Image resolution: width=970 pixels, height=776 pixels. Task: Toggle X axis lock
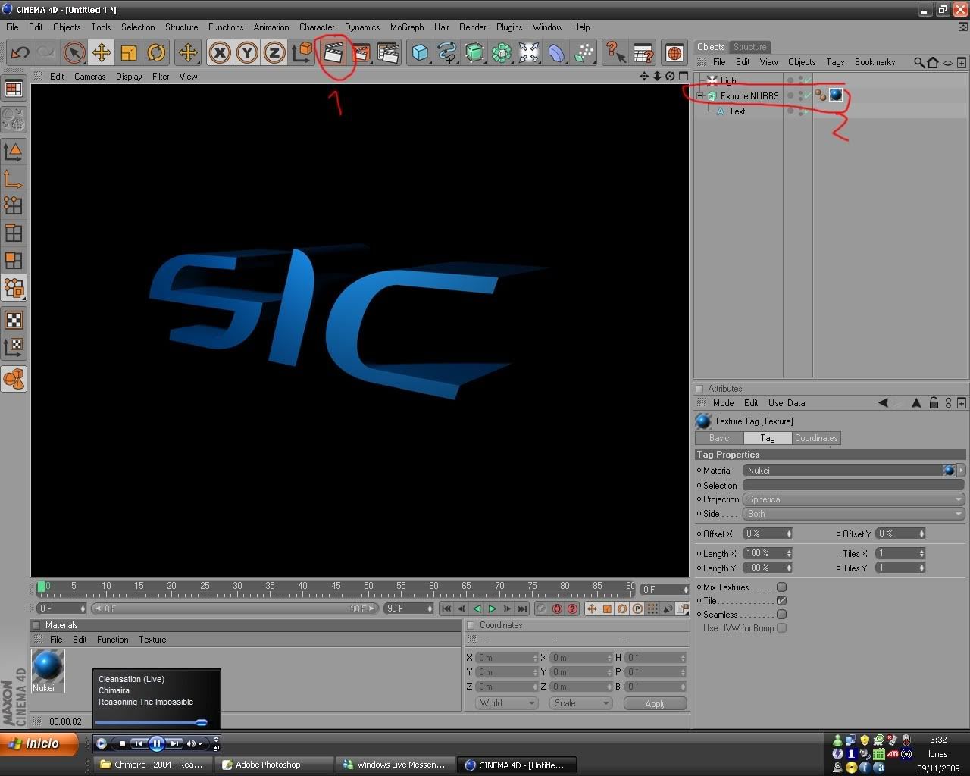(x=220, y=52)
